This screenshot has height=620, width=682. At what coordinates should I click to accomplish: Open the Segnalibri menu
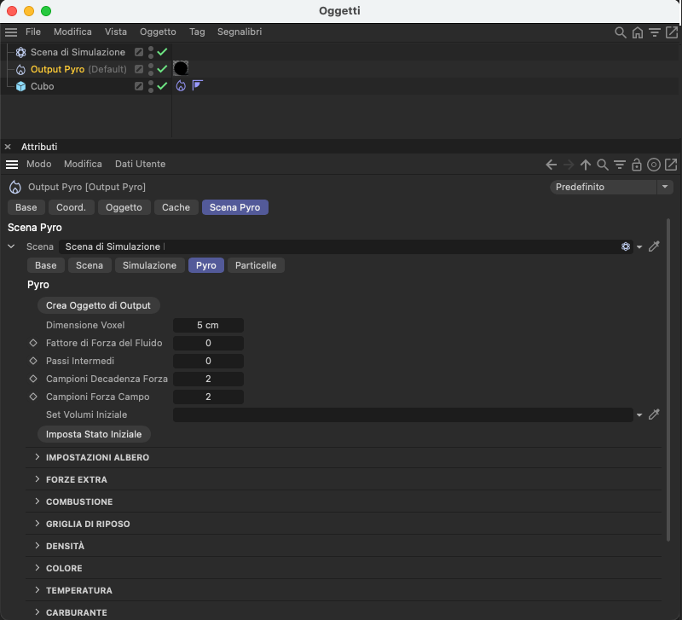(x=240, y=32)
